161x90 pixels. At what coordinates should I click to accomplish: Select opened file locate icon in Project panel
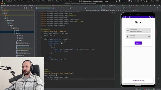click(x=24, y=8)
